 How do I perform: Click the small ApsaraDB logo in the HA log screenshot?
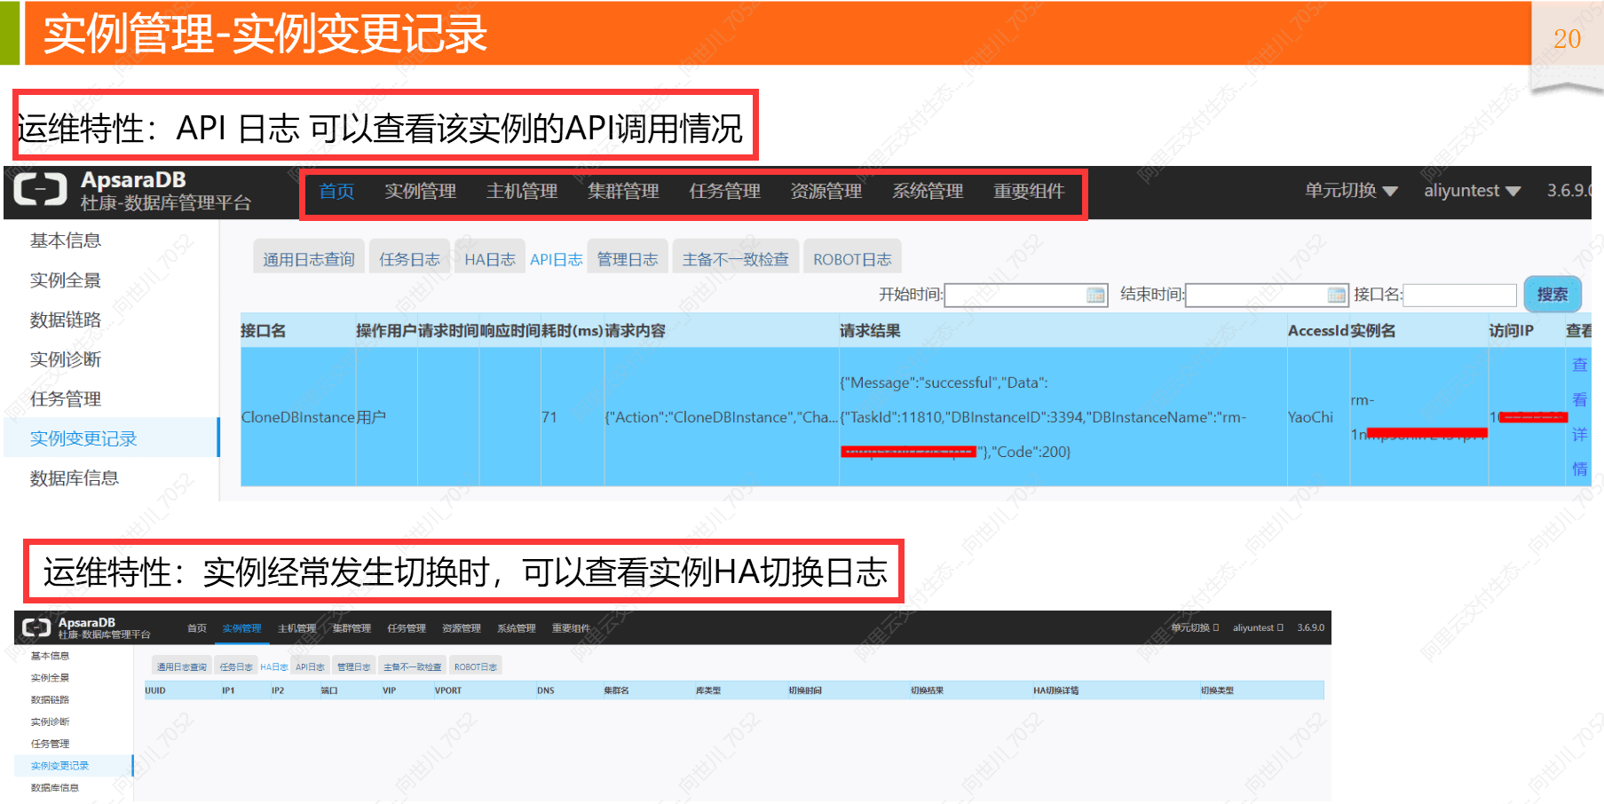[x=36, y=627]
